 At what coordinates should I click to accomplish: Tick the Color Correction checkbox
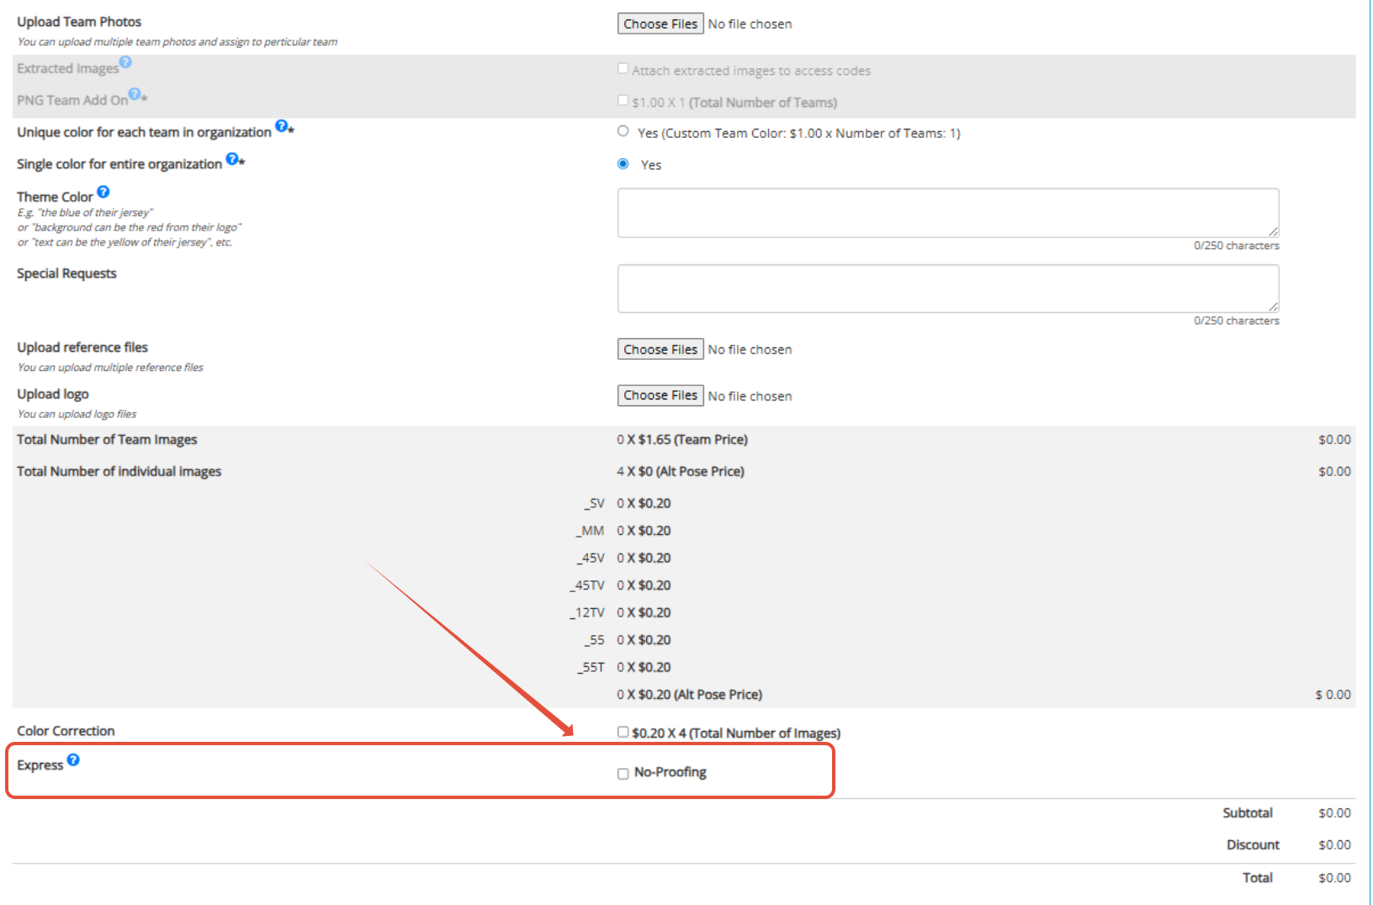(x=623, y=732)
